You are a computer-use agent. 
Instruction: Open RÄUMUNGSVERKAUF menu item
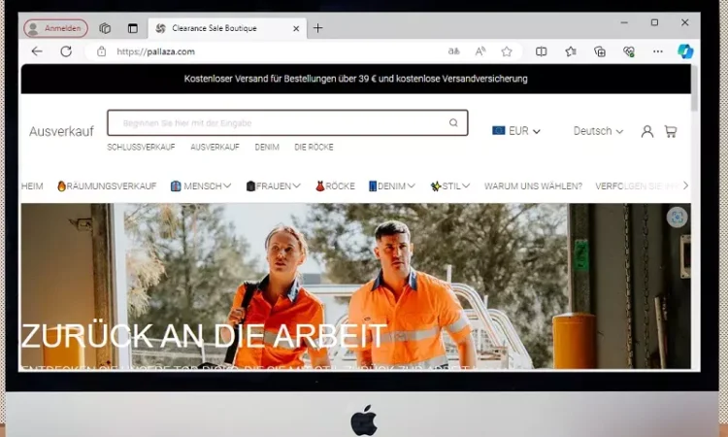(x=107, y=186)
